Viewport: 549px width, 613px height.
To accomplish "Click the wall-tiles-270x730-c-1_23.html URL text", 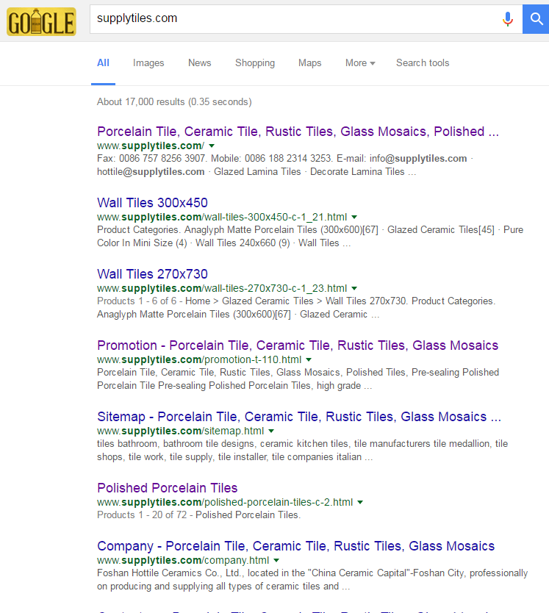I will point(222,289).
